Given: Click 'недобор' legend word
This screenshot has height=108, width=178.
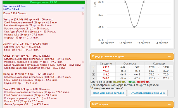Looking at the screenshot, I should (x=119, y=82).
